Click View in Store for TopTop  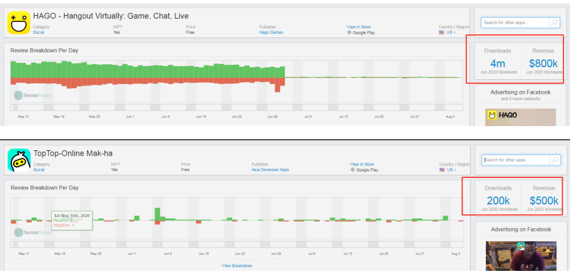(362, 164)
